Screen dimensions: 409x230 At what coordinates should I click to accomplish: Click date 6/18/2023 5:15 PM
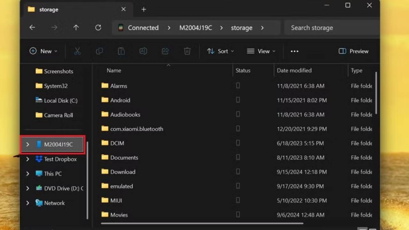pyautogui.click(x=300, y=143)
